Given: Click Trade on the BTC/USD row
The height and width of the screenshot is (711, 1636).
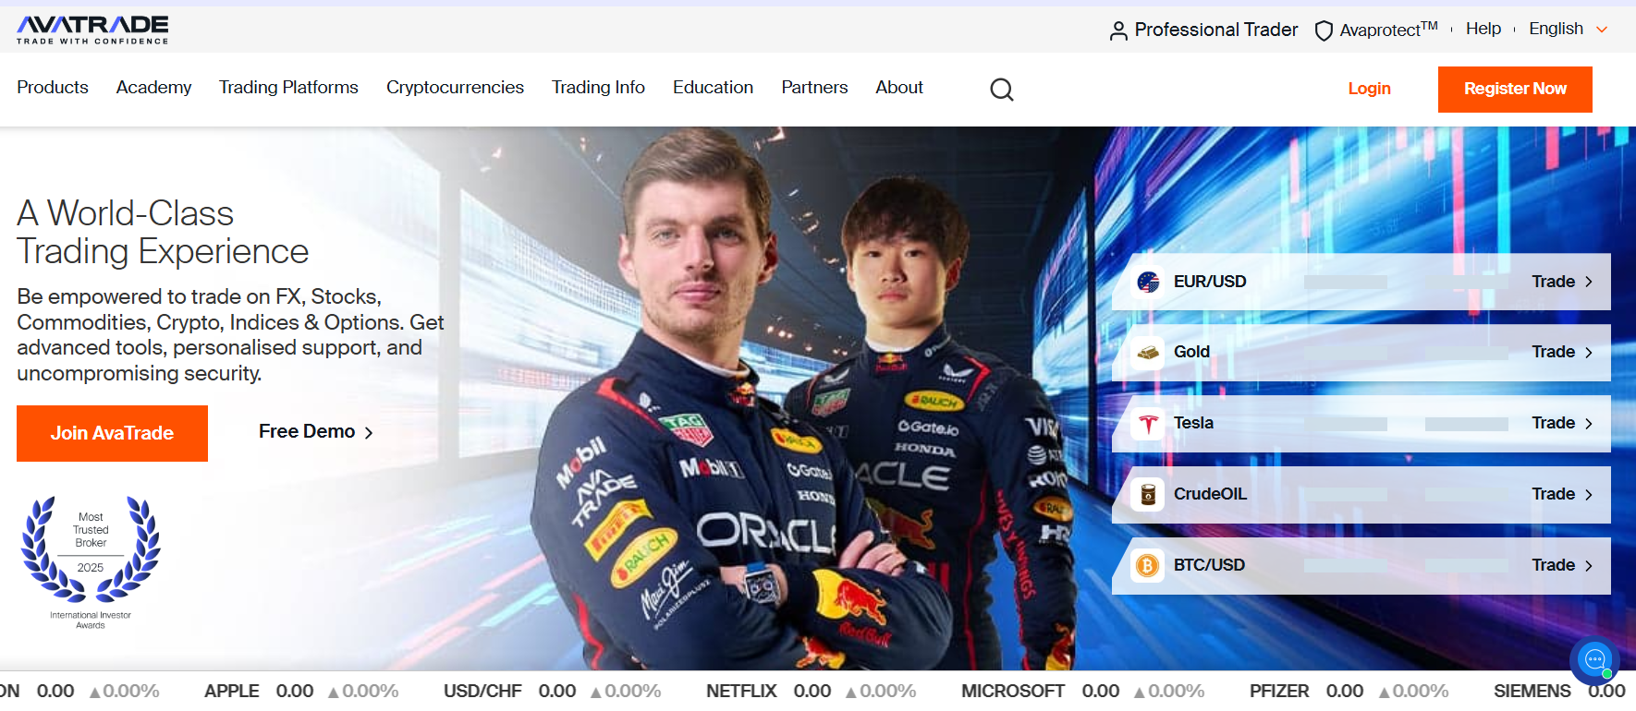Looking at the screenshot, I should pos(1553,565).
